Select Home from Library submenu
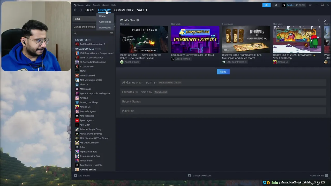 [102, 16]
